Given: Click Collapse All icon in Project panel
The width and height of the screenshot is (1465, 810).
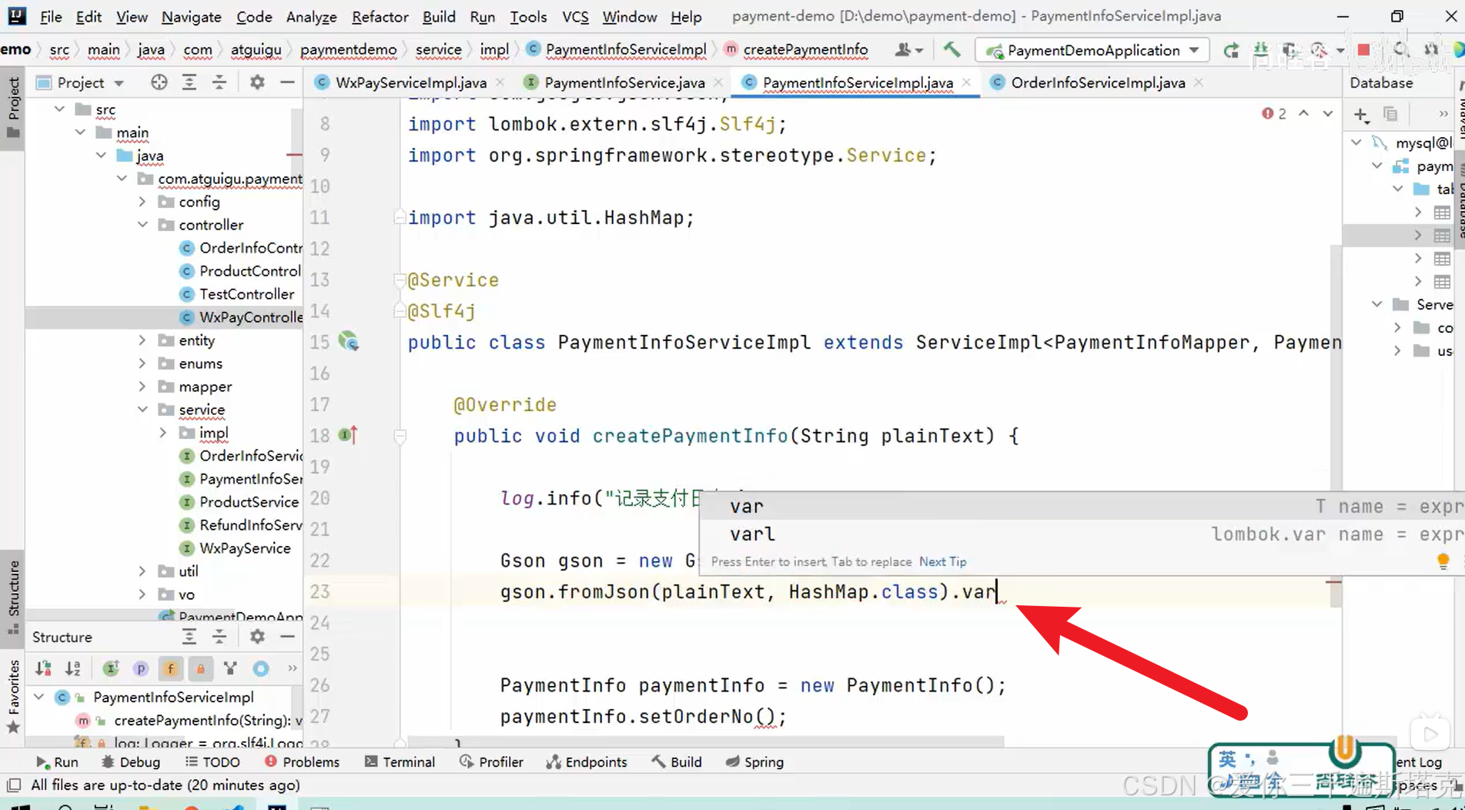Looking at the screenshot, I should [219, 82].
